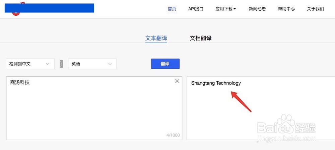Open the 帮助中心 page
Viewport: 335px width, 150px height.
pyautogui.click(x=286, y=9)
